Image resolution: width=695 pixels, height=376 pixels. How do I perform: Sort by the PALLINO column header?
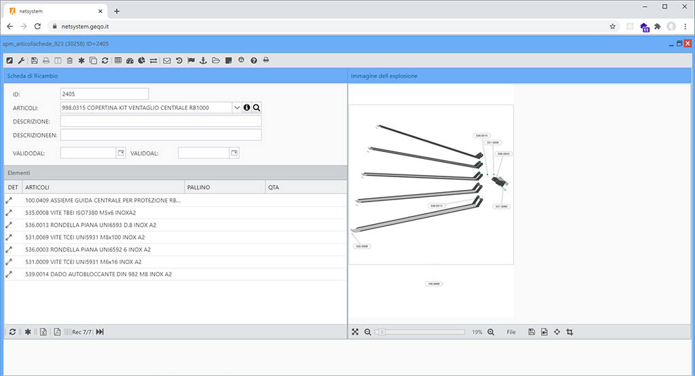coord(224,187)
